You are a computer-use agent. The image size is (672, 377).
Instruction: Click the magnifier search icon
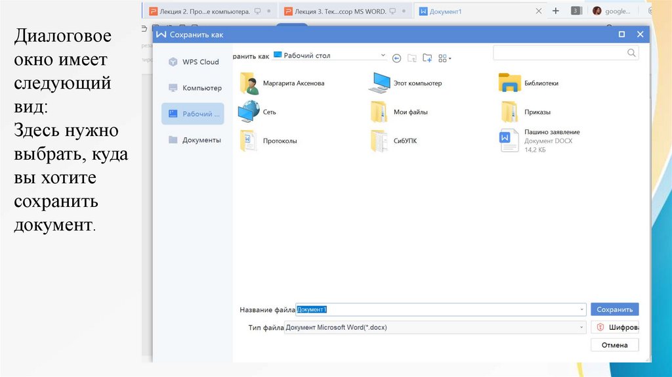[x=631, y=53]
